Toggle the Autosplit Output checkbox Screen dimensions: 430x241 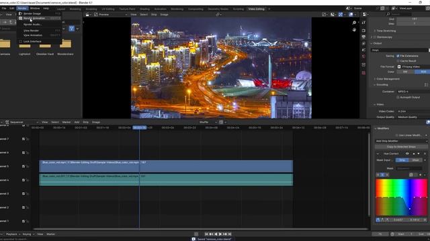point(398,97)
